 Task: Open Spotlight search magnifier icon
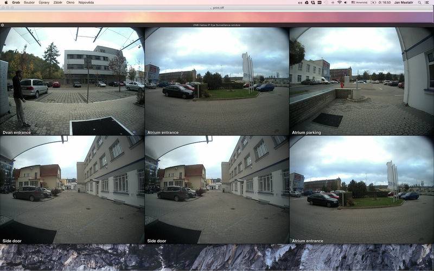click(419, 2)
